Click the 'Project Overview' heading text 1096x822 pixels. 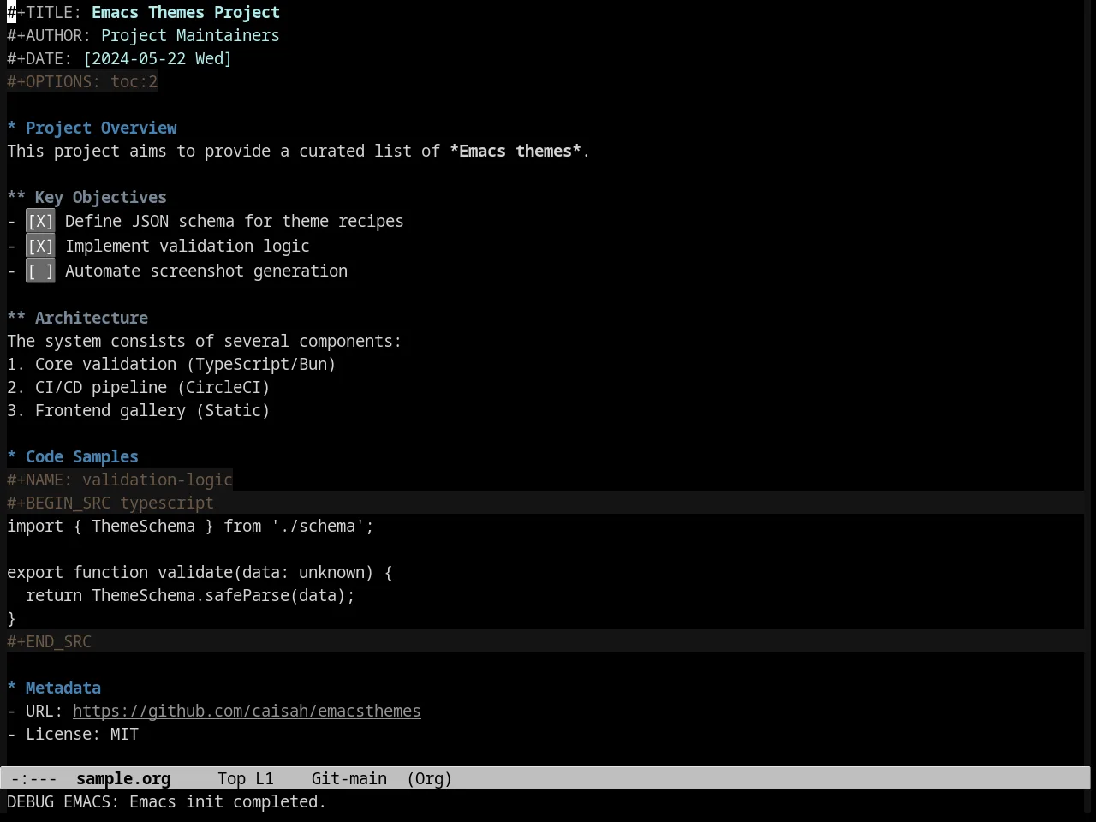coord(101,128)
